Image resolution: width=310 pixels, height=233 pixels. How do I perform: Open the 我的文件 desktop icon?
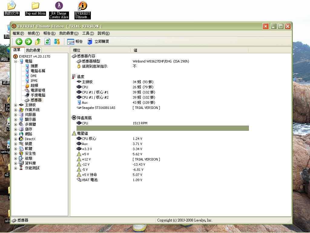click(x=12, y=8)
